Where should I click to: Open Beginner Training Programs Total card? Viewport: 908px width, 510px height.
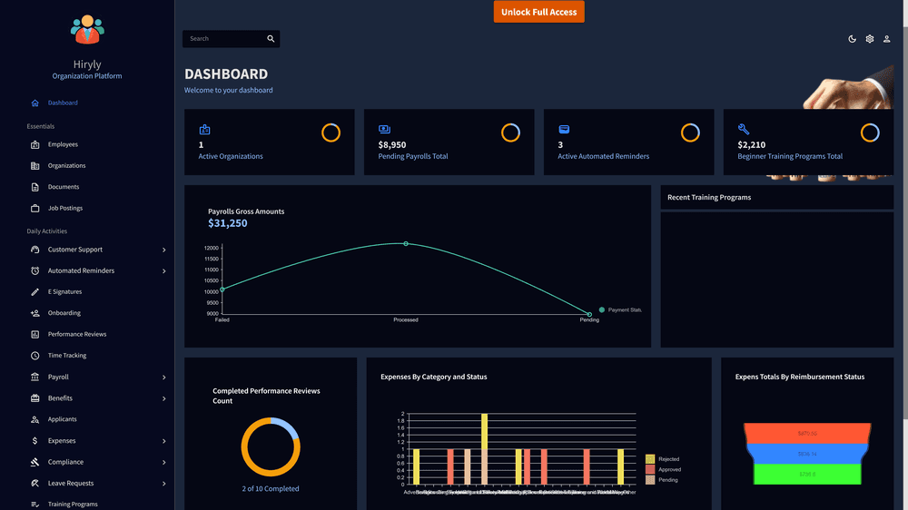(x=808, y=142)
